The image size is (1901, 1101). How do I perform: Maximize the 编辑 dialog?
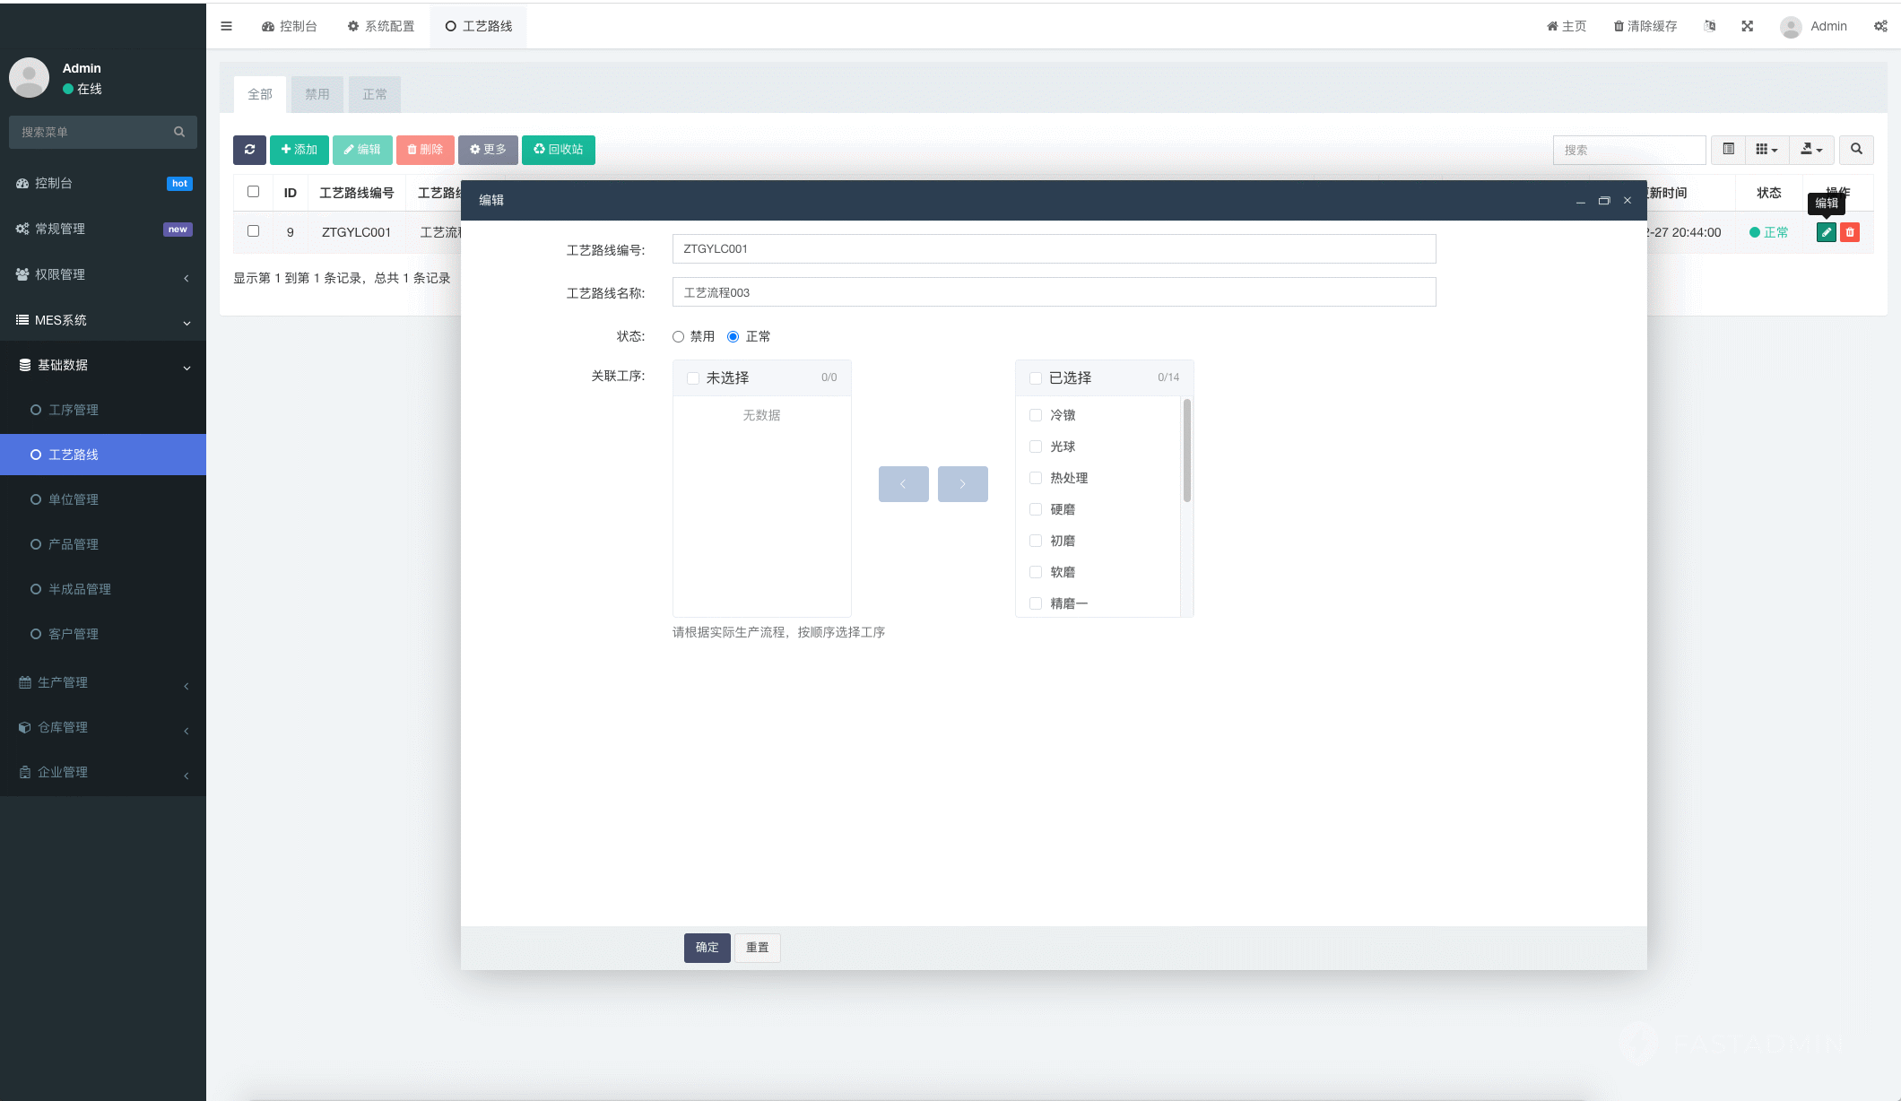pyautogui.click(x=1604, y=201)
